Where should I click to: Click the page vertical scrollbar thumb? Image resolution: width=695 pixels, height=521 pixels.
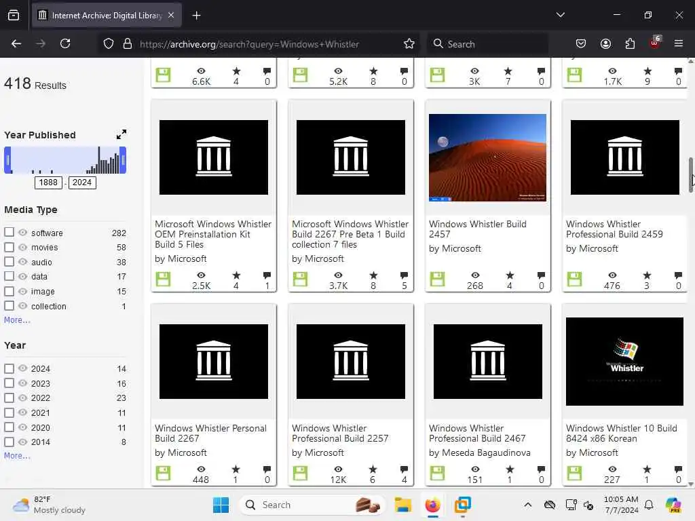click(x=690, y=175)
